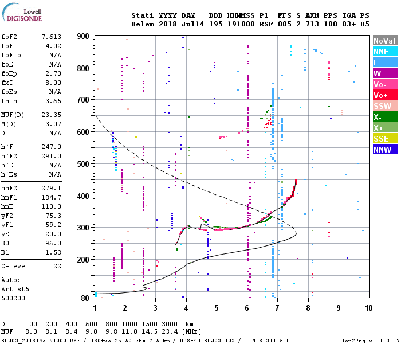Image resolution: width=401 pixels, height=344 pixels.
Task: Click the foEp value 2.70
Action: click(53, 73)
